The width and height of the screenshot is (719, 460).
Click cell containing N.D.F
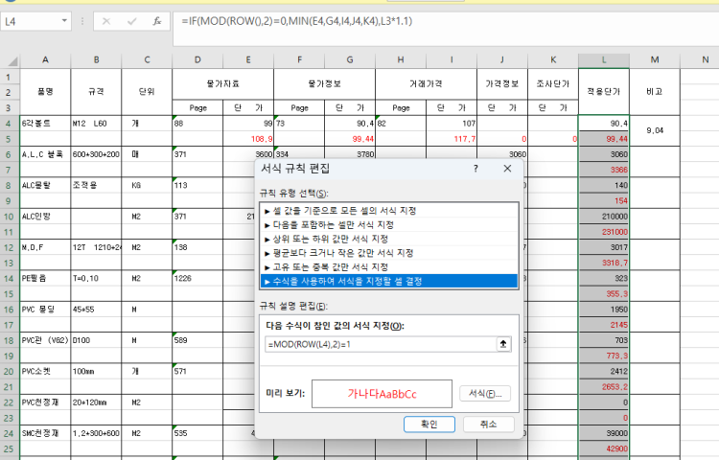pyautogui.click(x=45, y=247)
